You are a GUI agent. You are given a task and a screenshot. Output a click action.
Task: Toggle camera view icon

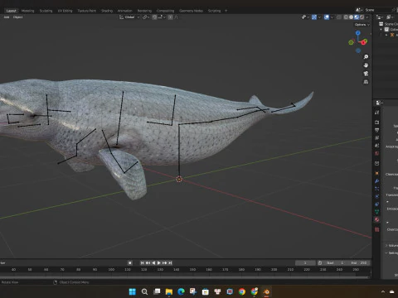coord(366,74)
